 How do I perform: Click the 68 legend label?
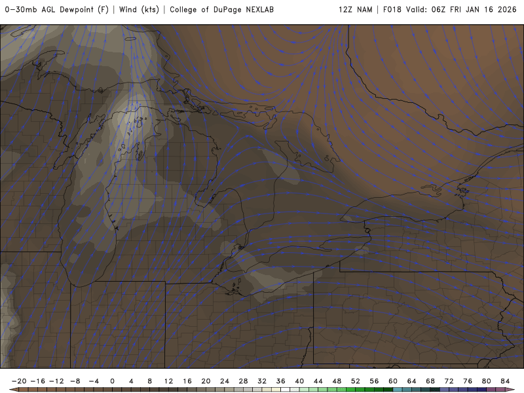(430, 381)
